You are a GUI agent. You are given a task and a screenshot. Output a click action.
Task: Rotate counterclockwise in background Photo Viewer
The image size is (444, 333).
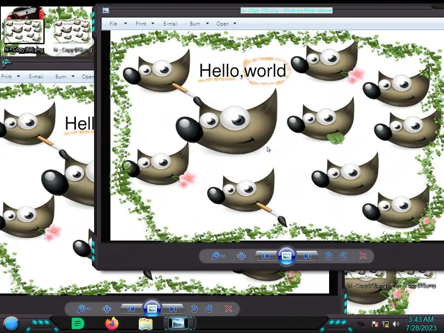[x=194, y=309]
